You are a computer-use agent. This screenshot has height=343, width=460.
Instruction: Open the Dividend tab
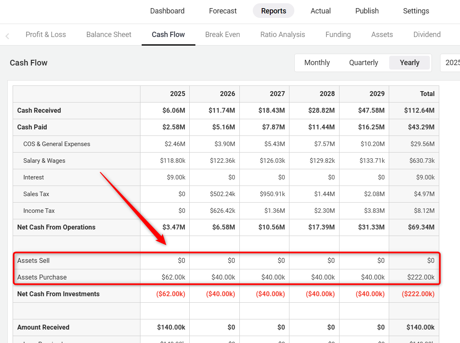pos(427,35)
